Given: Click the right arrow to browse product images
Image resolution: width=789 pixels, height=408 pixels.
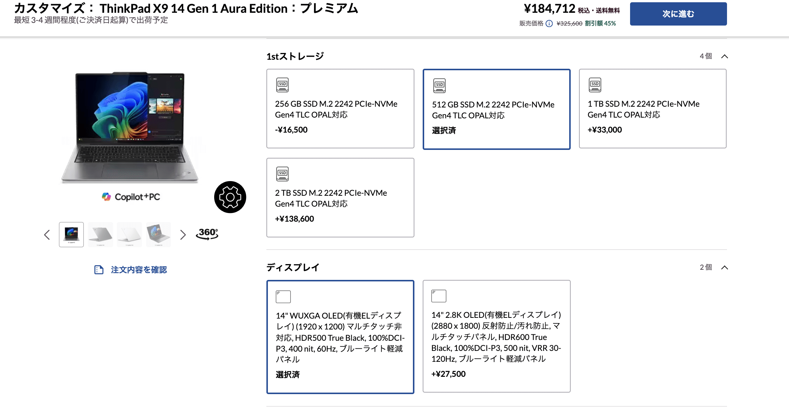Looking at the screenshot, I should (183, 234).
